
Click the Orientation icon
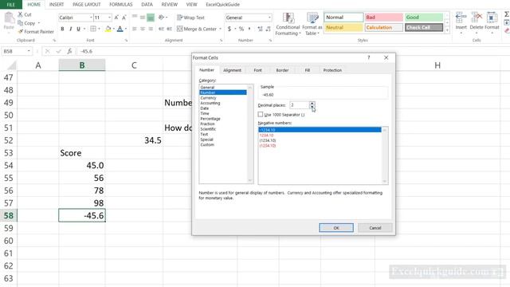click(161, 18)
